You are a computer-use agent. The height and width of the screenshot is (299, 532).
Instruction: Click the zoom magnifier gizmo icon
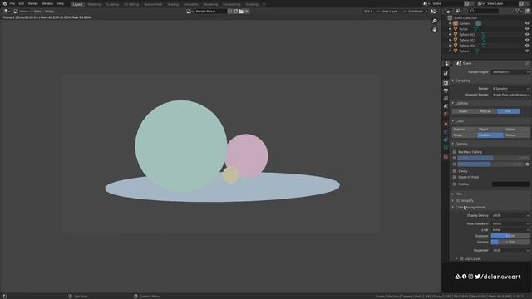click(x=434, y=22)
